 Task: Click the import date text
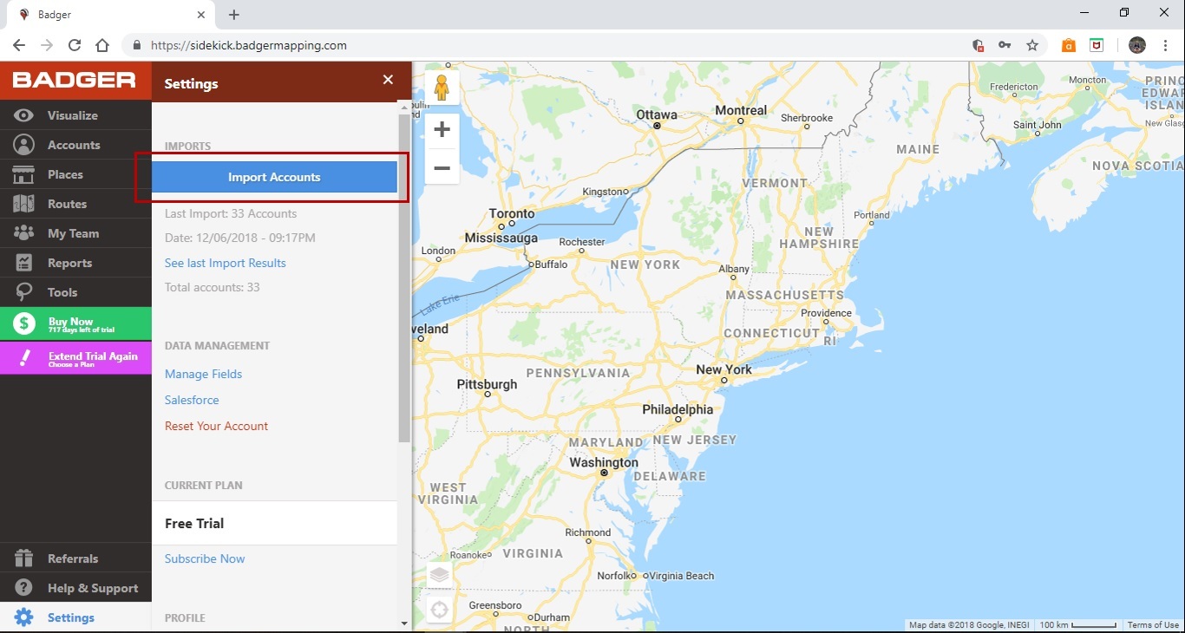[240, 238]
